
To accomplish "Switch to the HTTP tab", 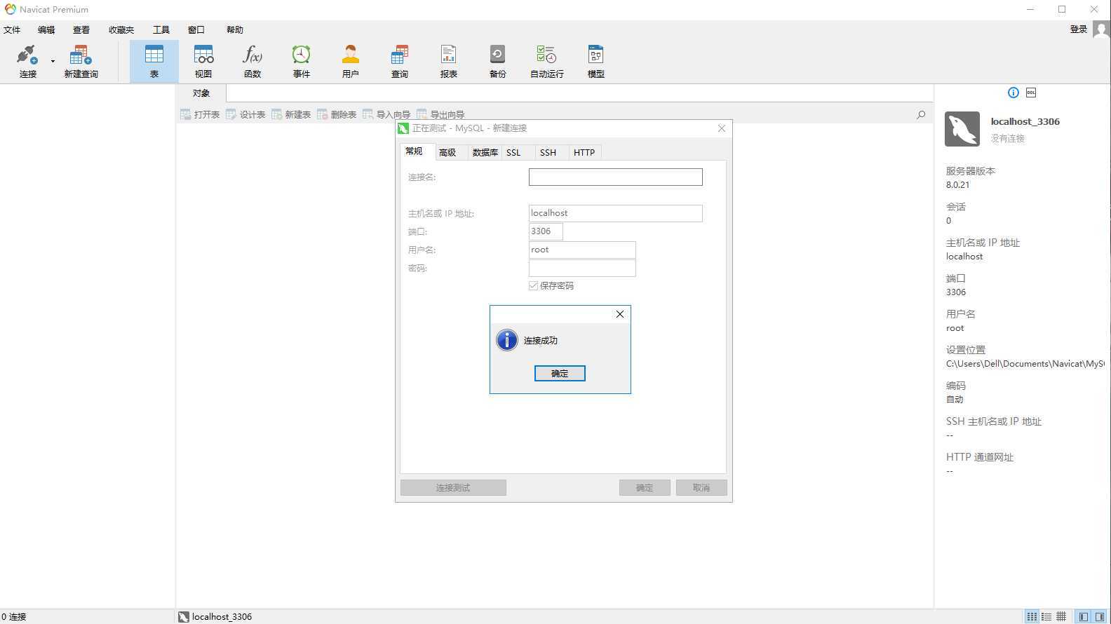I will (x=584, y=152).
